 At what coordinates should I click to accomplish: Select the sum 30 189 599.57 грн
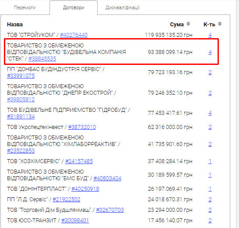click(x=170, y=175)
